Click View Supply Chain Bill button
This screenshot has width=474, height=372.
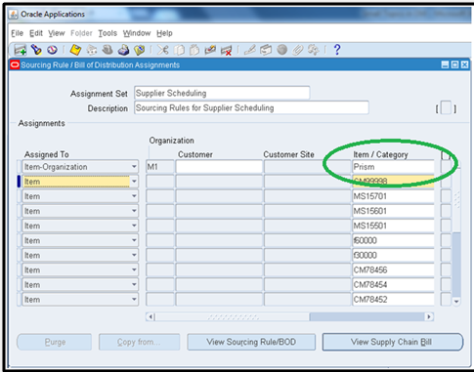point(392,342)
